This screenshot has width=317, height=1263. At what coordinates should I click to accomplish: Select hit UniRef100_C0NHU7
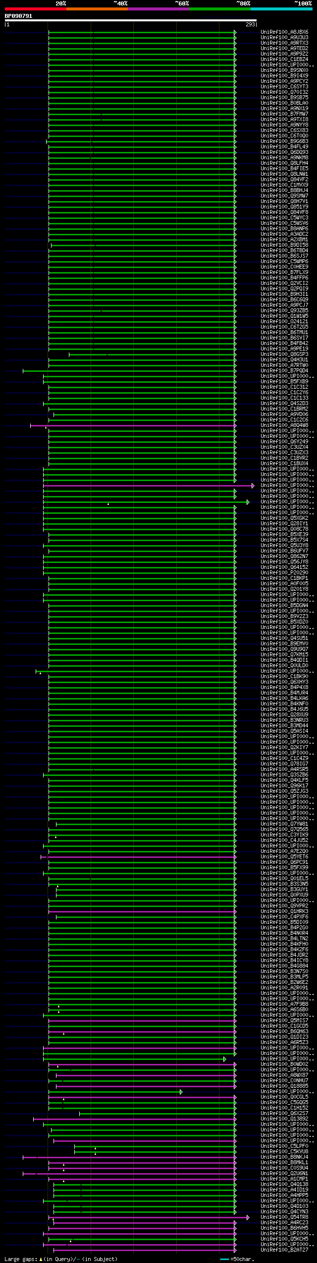(284, 1081)
